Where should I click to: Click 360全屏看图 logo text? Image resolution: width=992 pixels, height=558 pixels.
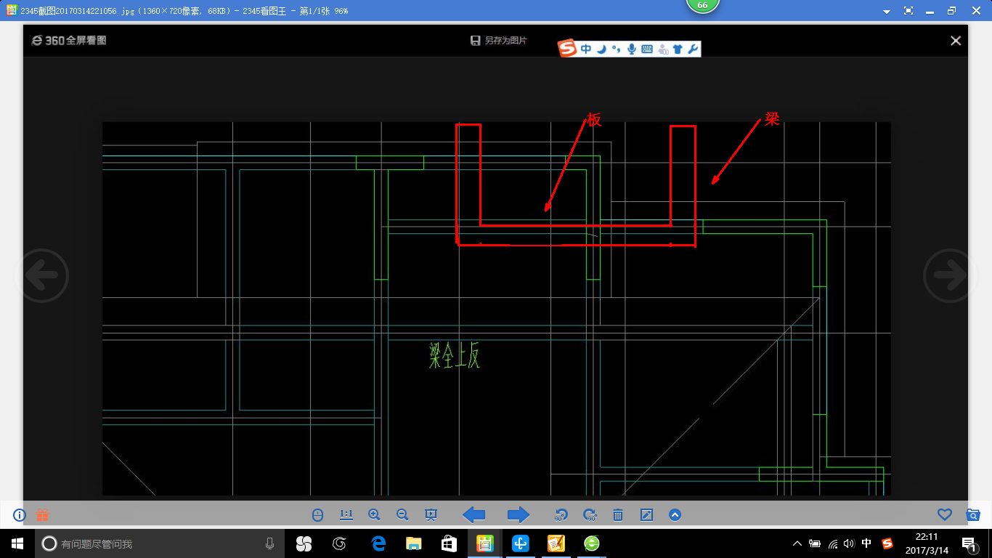coord(69,41)
